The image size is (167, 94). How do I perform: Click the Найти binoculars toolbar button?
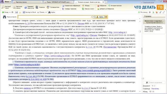tap(52, 12)
